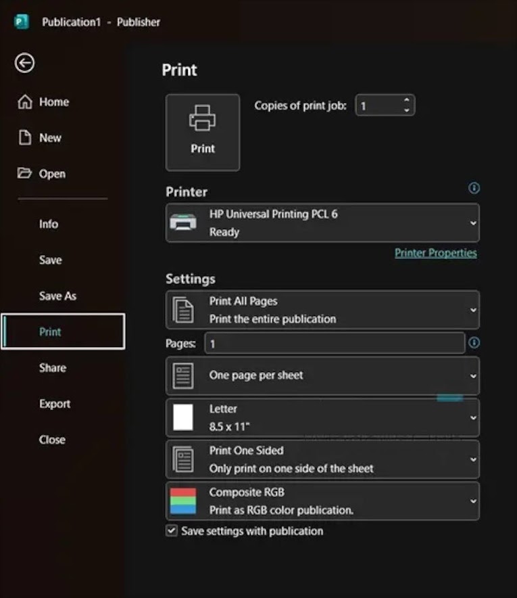517x598 pixels.
Task: Click the white Letter paper size icon
Action: 183,417
